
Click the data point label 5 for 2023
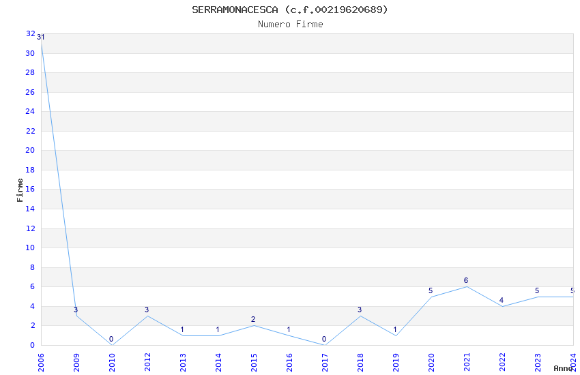tap(538, 290)
